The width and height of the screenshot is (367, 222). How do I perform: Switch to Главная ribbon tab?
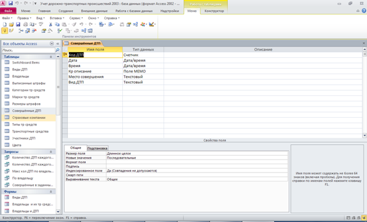(44, 11)
